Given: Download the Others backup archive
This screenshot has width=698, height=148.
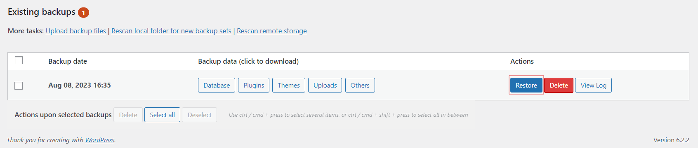Looking at the screenshot, I should coord(360,85).
